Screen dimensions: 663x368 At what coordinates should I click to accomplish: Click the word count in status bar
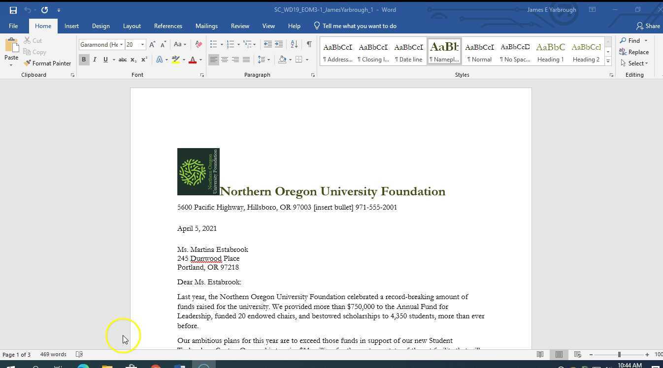(x=53, y=355)
